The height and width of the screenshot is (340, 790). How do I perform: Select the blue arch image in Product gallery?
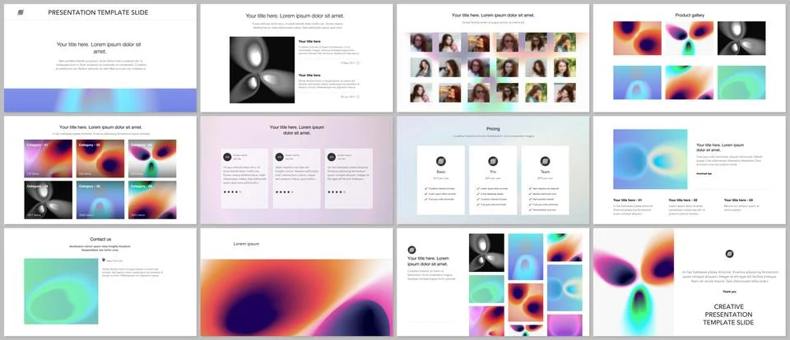(x=637, y=82)
